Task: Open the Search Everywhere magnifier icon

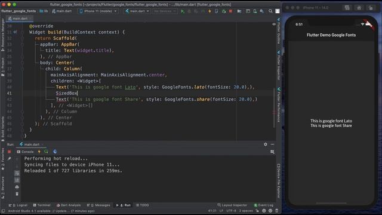Action: (270, 11)
